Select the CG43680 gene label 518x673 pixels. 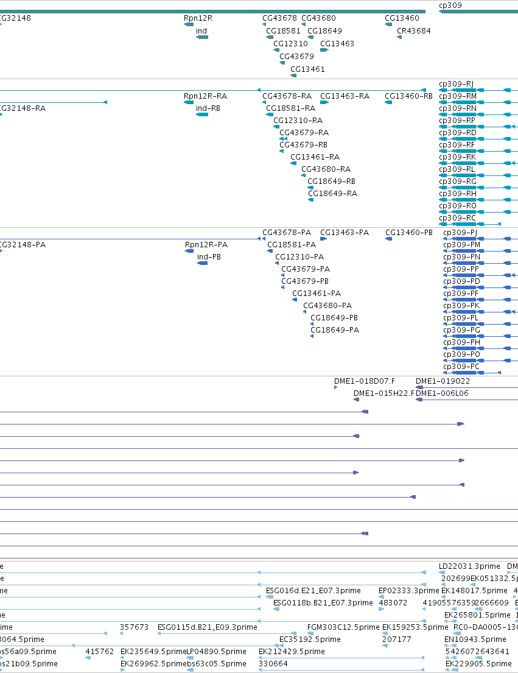tap(318, 18)
